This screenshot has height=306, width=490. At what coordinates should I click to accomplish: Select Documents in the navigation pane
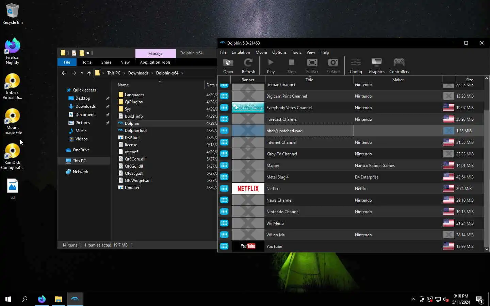(x=86, y=115)
